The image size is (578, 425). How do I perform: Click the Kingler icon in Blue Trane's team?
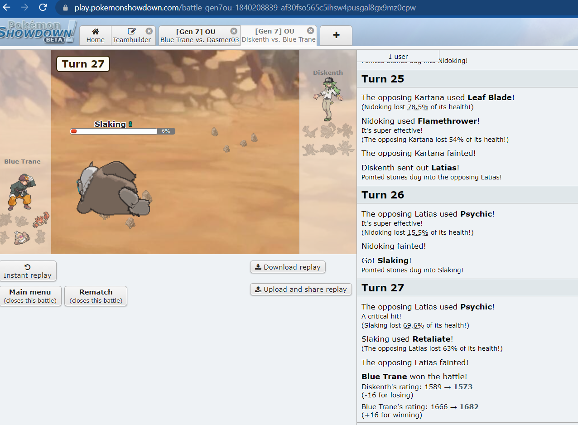coord(40,221)
